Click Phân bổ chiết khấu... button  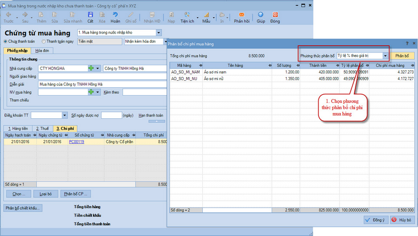click(22, 208)
